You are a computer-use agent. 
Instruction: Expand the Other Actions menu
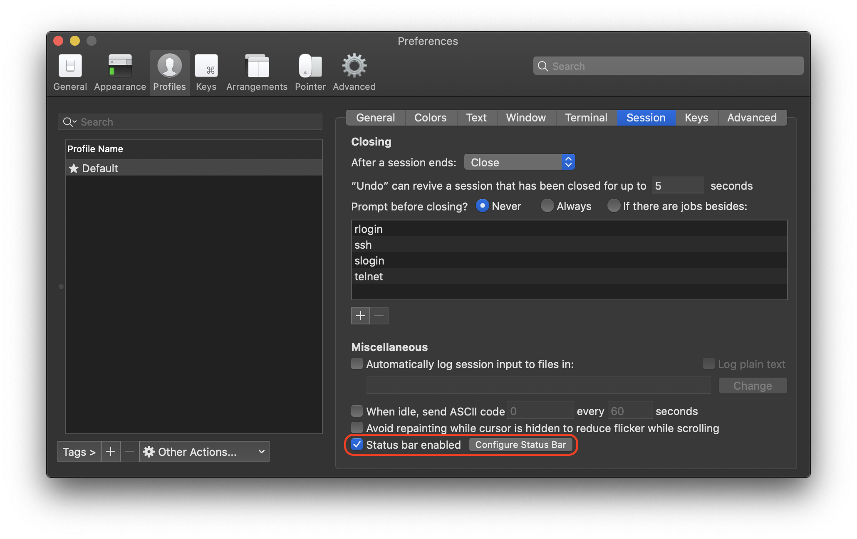coord(204,452)
